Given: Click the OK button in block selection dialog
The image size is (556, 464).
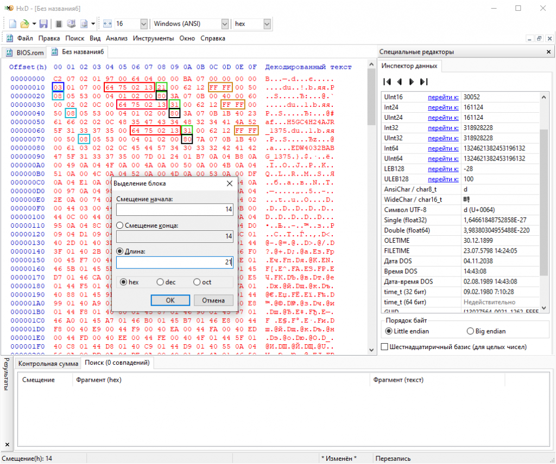Looking at the screenshot, I should pyautogui.click(x=170, y=300).
